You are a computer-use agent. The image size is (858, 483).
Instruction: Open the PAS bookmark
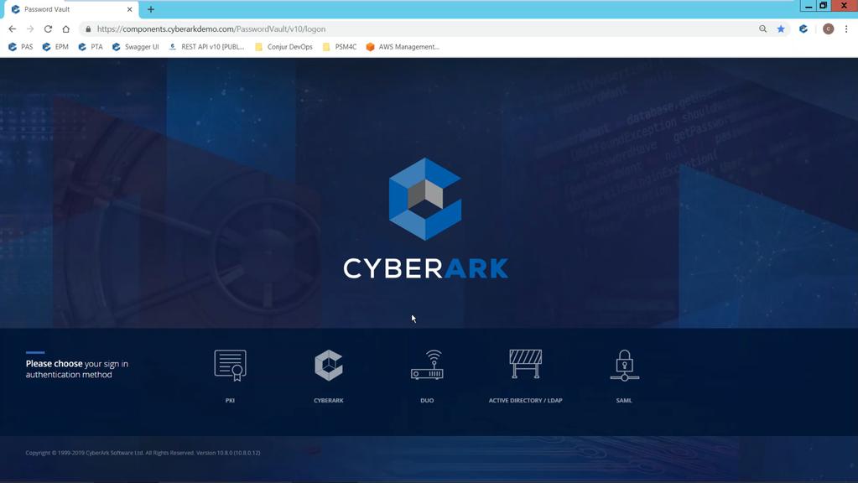click(20, 47)
